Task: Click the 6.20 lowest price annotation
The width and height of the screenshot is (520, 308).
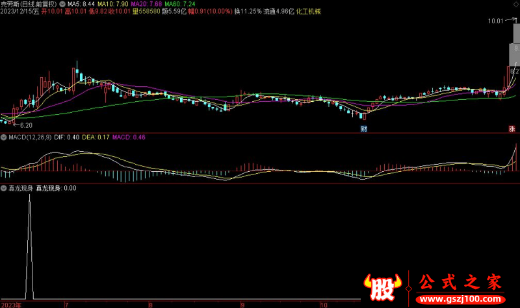Action: pyautogui.click(x=26, y=124)
